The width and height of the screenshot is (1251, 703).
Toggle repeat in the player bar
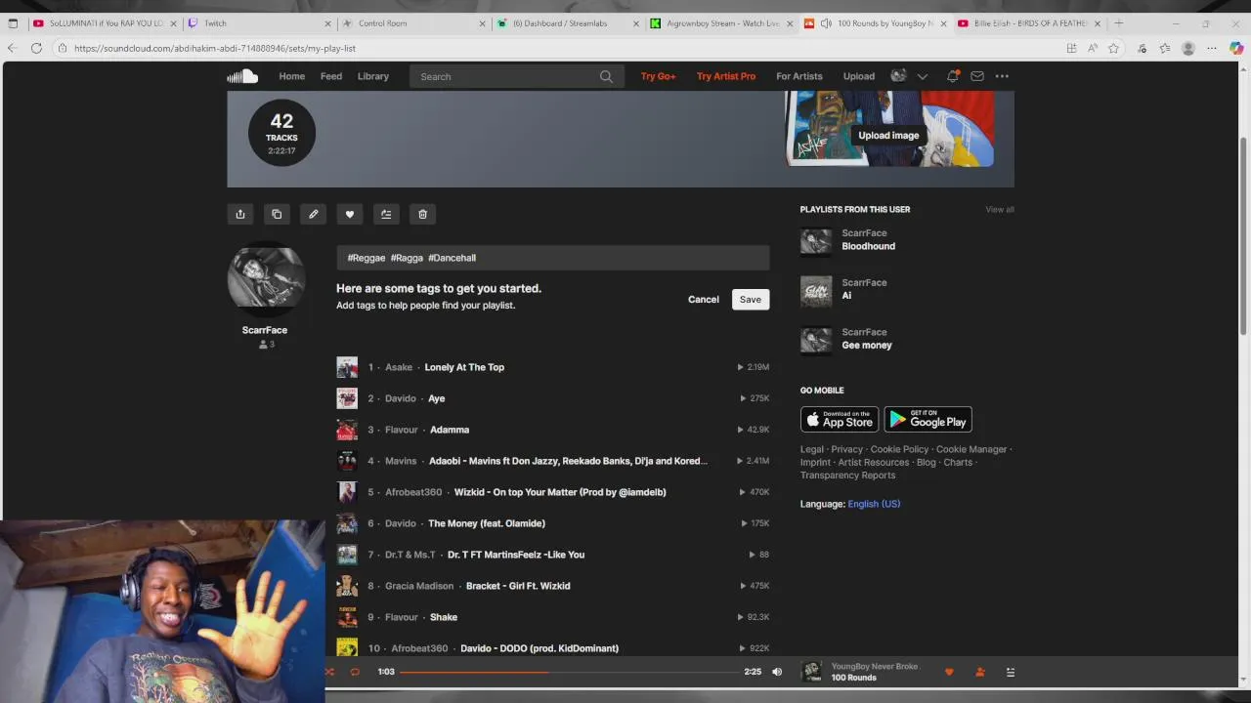point(355,672)
